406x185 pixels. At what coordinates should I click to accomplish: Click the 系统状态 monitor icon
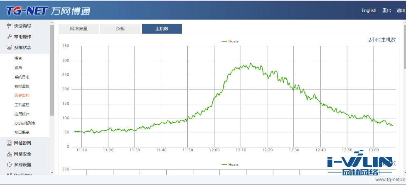coord(9,47)
